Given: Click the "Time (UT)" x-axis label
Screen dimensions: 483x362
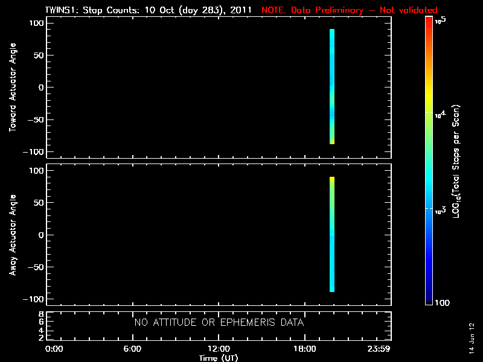Looking at the screenshot, I should coord(219,358).
